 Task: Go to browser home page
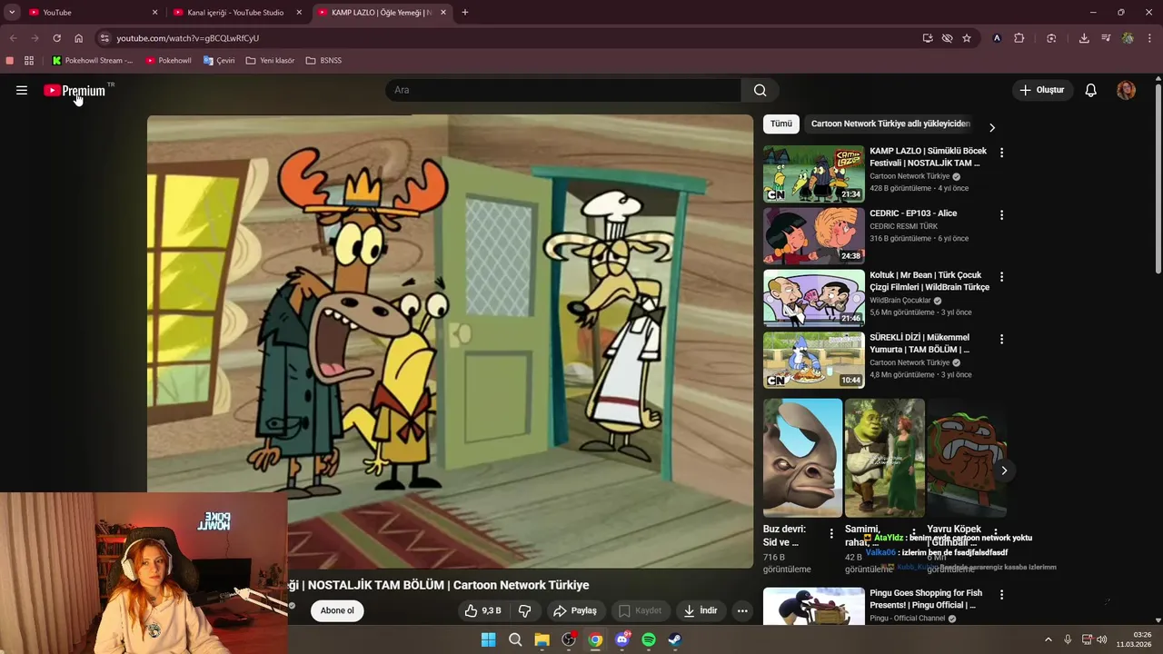pyautogui.click(x=78, y=38)
